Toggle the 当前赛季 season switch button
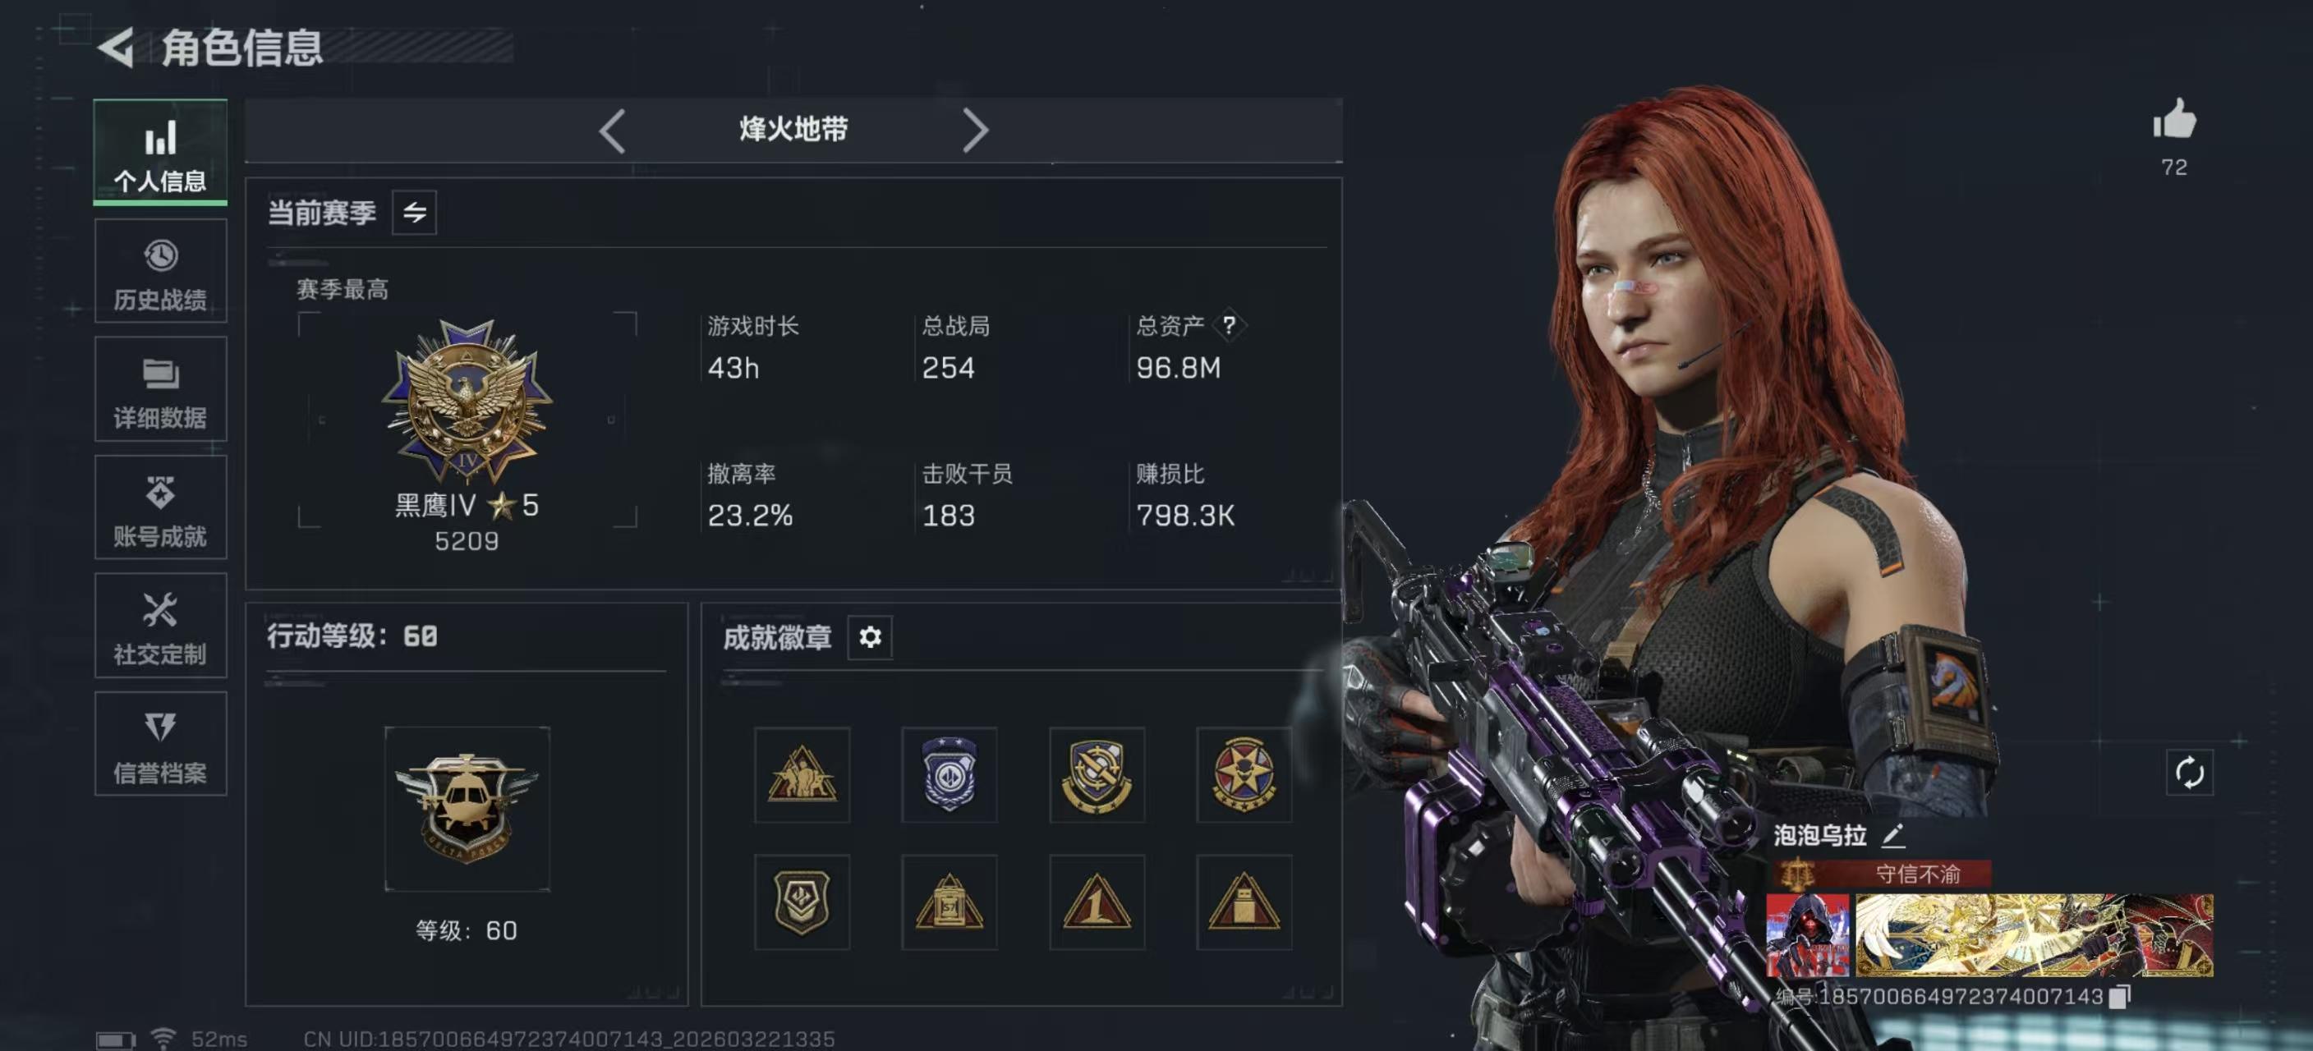The height and width of the screenshot is (1051, 2313). click(x=414, y=213)
